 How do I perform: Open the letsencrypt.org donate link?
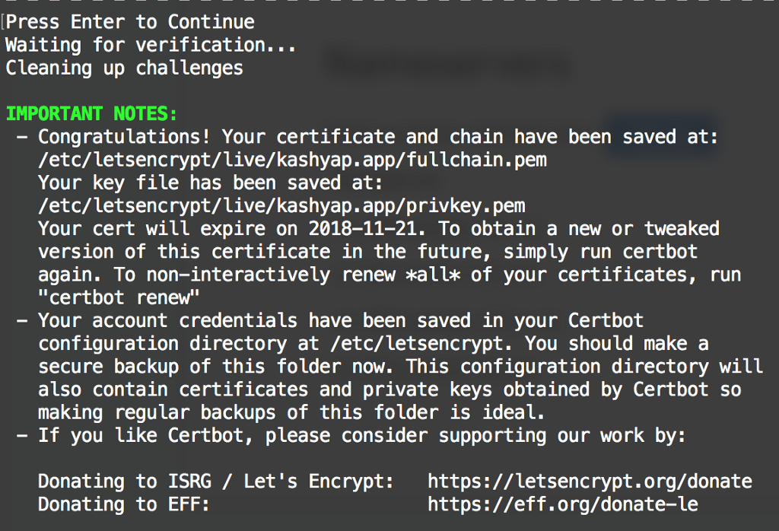pos(590,482)
